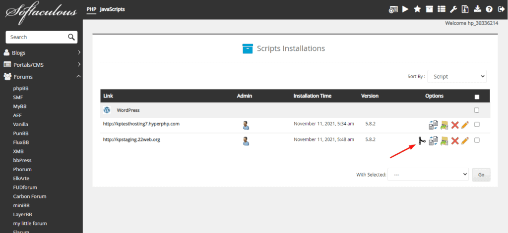The image size is (508, 233).
Task: Select FUDforum in the Forums list
Action: (25, 187)
